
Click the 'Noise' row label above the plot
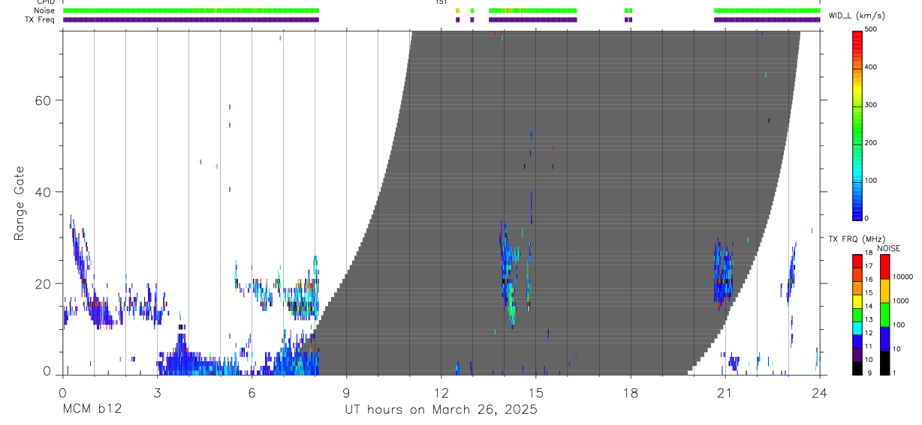45,10
